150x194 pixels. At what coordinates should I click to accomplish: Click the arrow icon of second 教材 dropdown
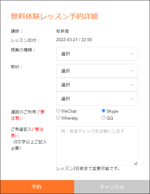131,85
